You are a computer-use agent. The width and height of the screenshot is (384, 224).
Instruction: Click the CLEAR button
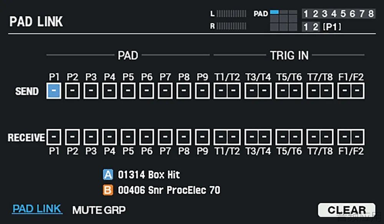[x=346, y=210]
